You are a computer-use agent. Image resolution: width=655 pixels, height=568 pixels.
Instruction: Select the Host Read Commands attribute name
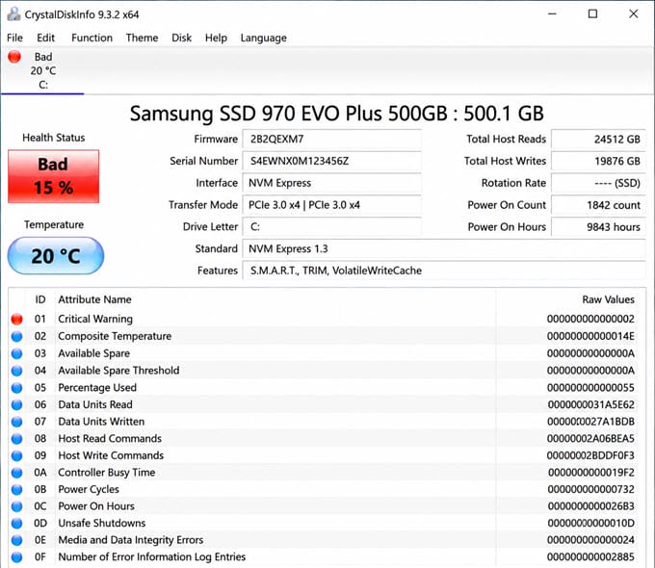110,439
